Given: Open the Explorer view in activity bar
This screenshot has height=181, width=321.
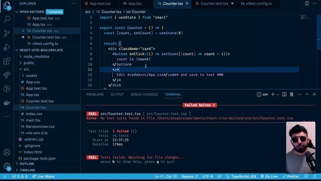Looking at the screenshot, I should coord(7,6).
